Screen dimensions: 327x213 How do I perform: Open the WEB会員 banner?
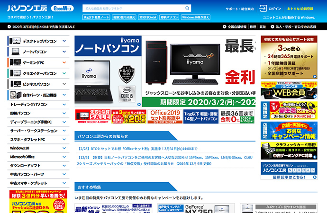(x=289, y=90)
